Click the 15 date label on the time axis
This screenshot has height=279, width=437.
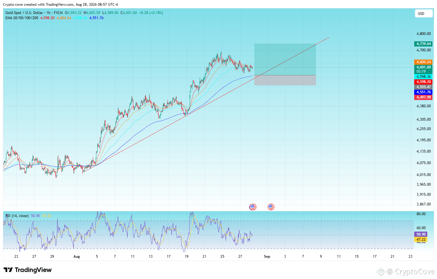(x=357, y=257)
